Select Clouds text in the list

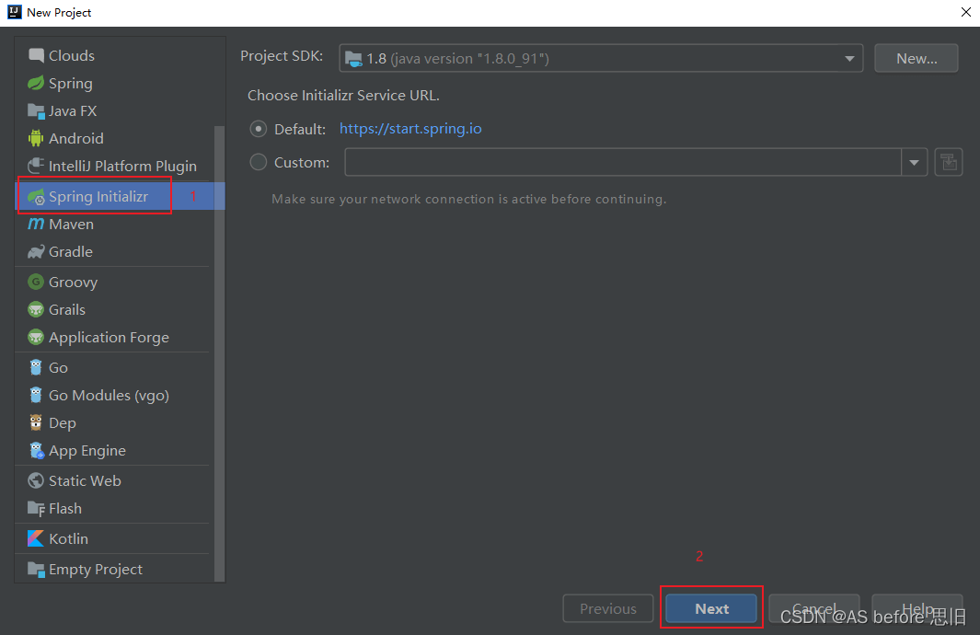pos(71,55)
